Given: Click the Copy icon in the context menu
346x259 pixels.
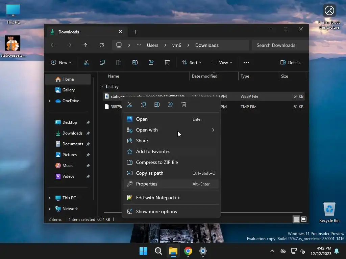Looking at the screenshot, I should click(143, 105).
